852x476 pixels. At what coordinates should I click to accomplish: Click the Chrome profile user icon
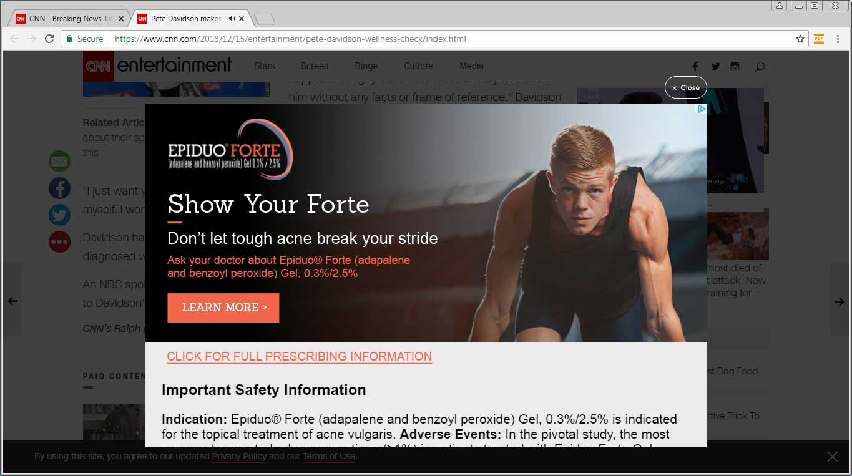pyautogui.click(x=779, y=6)
